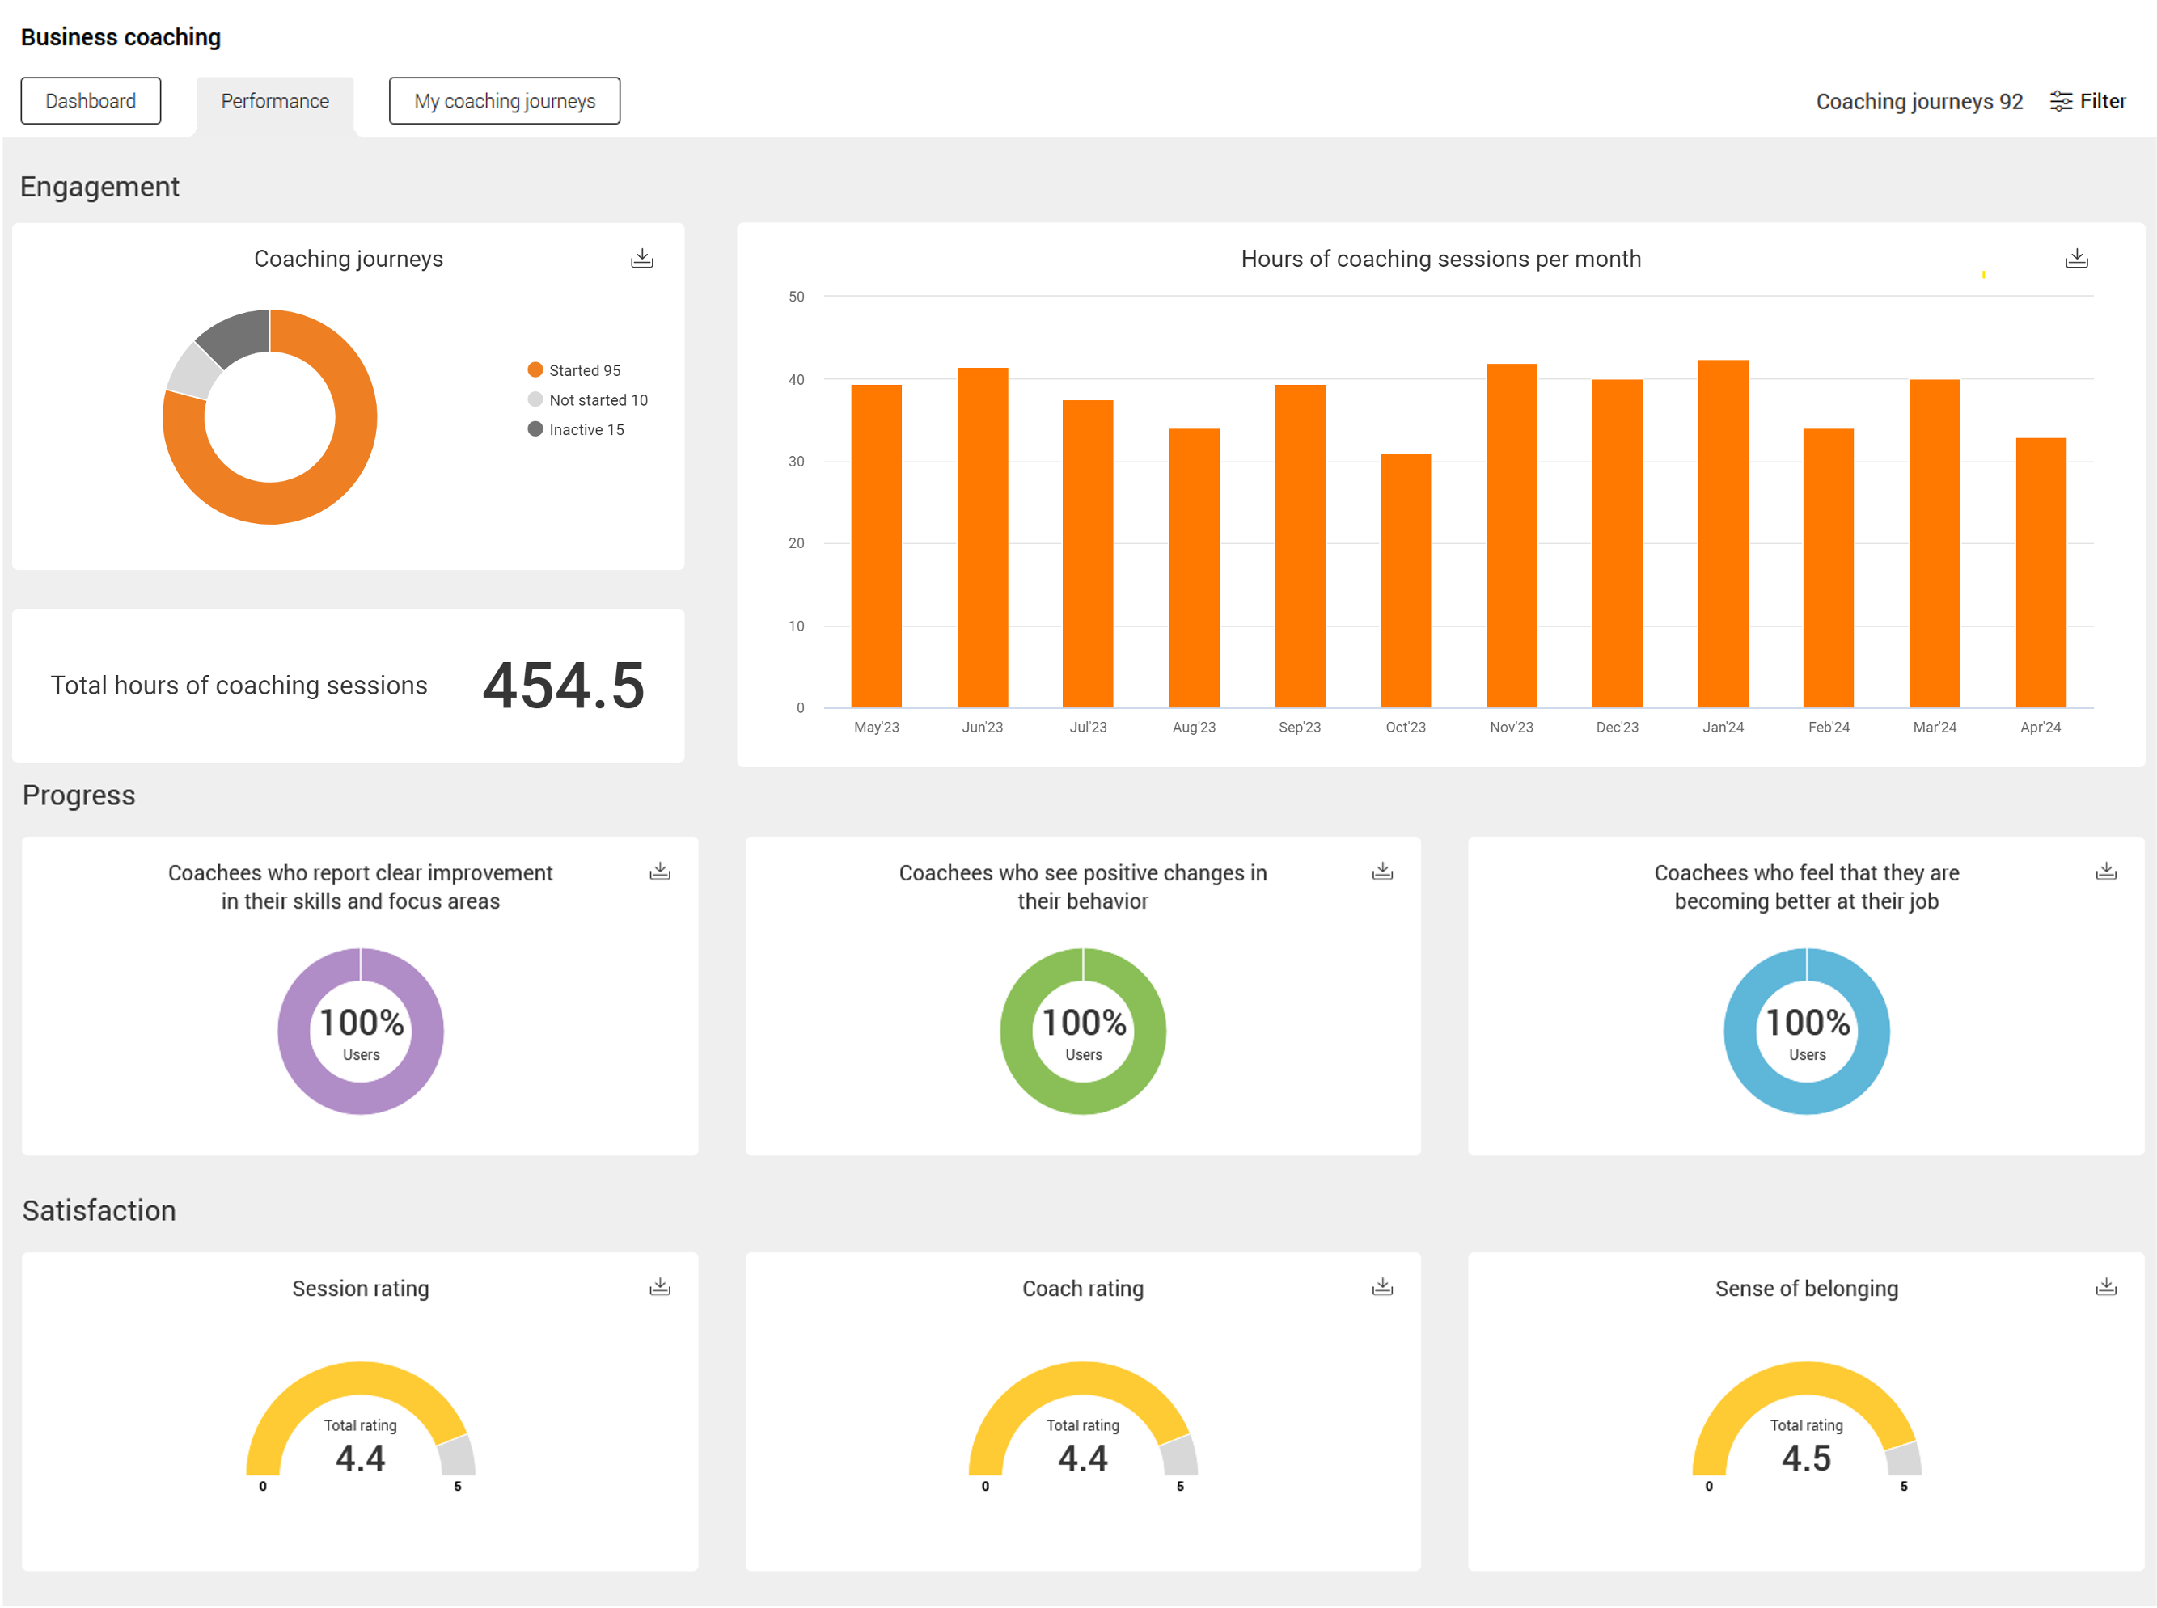Switch to the Dashboard tab
The height and width of the screenshot is (1608, 2157).
coord(91,101)
